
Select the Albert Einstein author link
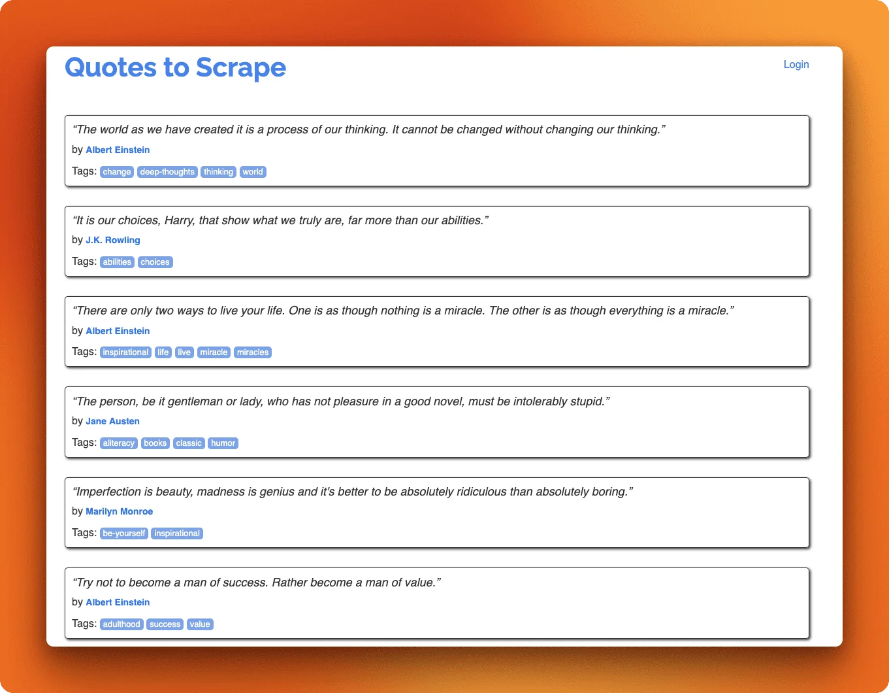tap(118, 150)
